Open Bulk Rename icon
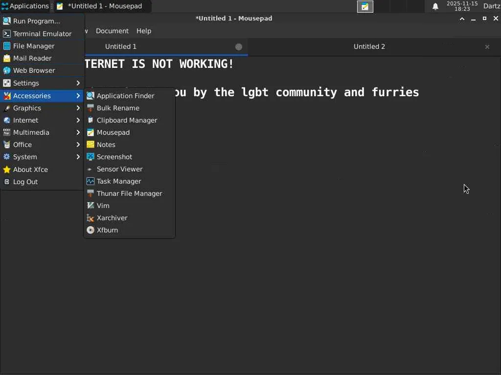Screen dimensions: 501x375 tap(91, 108)
